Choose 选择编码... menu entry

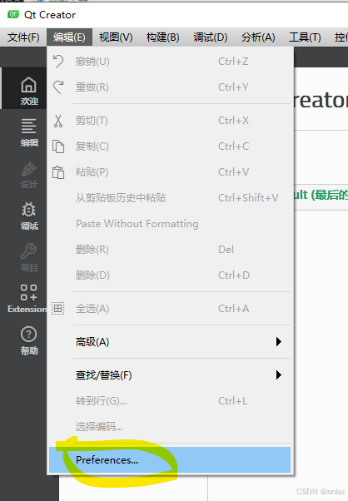point(170,427)
